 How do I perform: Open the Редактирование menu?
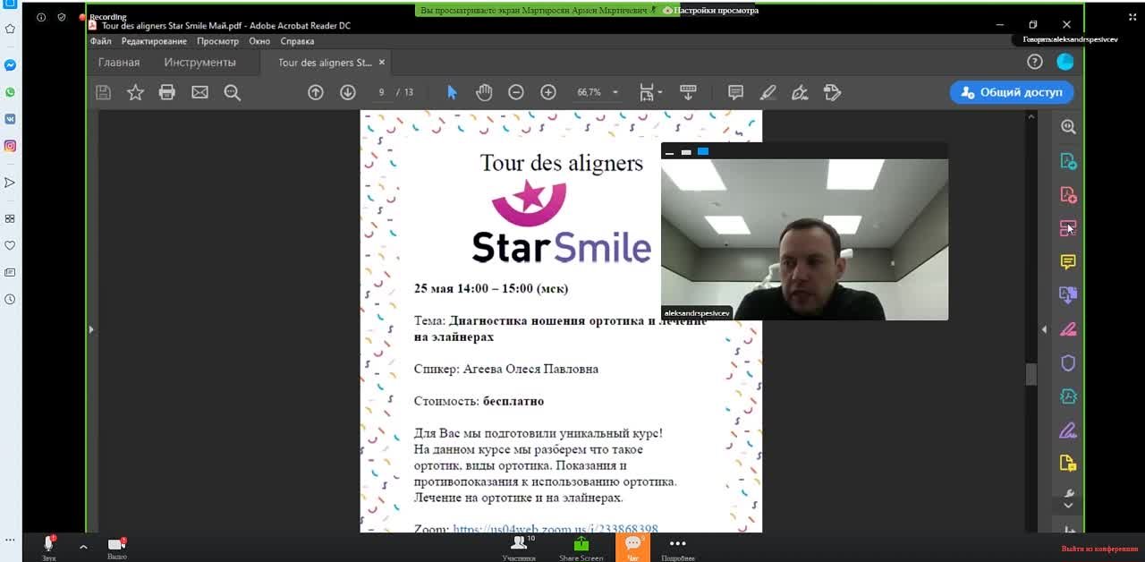[x=154, y=41]
